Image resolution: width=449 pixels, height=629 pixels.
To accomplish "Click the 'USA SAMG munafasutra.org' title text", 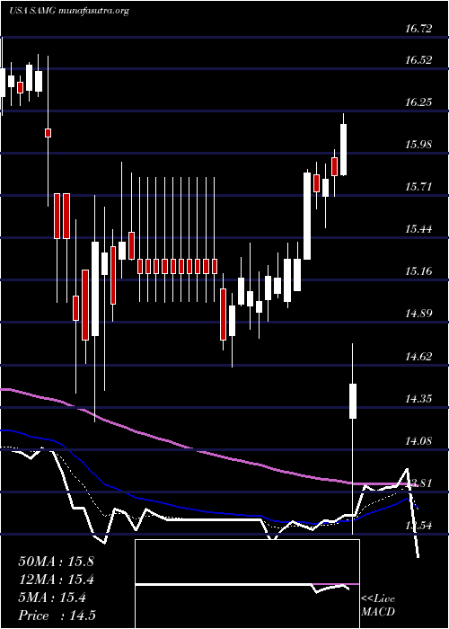I will point(68,11).
